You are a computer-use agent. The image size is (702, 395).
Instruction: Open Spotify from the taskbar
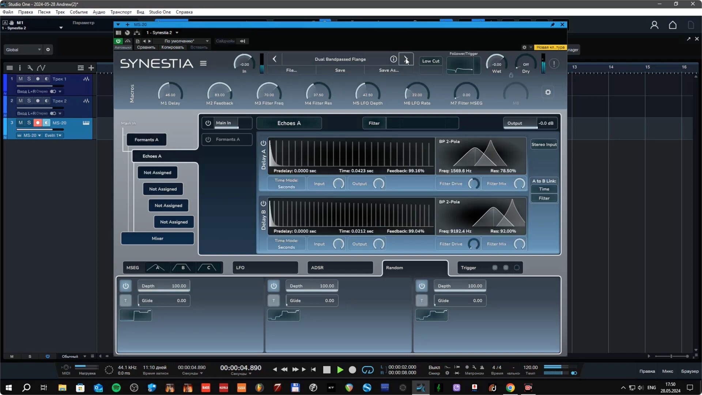tap(116, 388)
